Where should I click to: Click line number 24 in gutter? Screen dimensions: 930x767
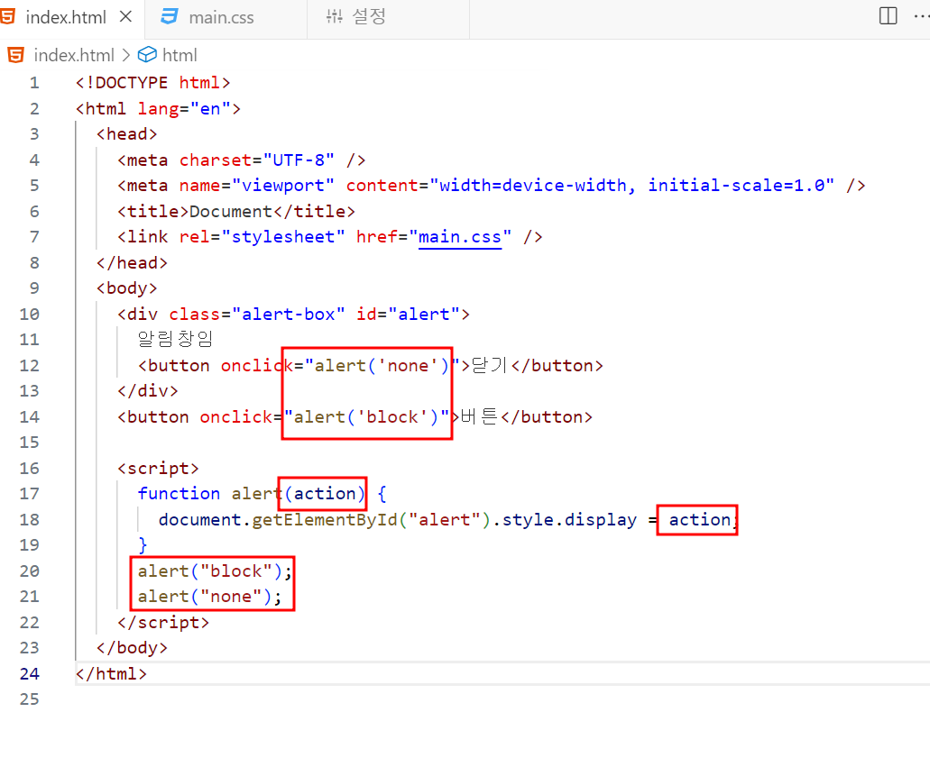tap(30, 674)
